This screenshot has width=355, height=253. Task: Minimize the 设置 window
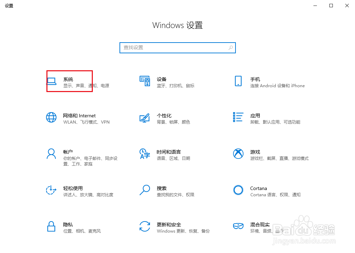click(315, 6)
